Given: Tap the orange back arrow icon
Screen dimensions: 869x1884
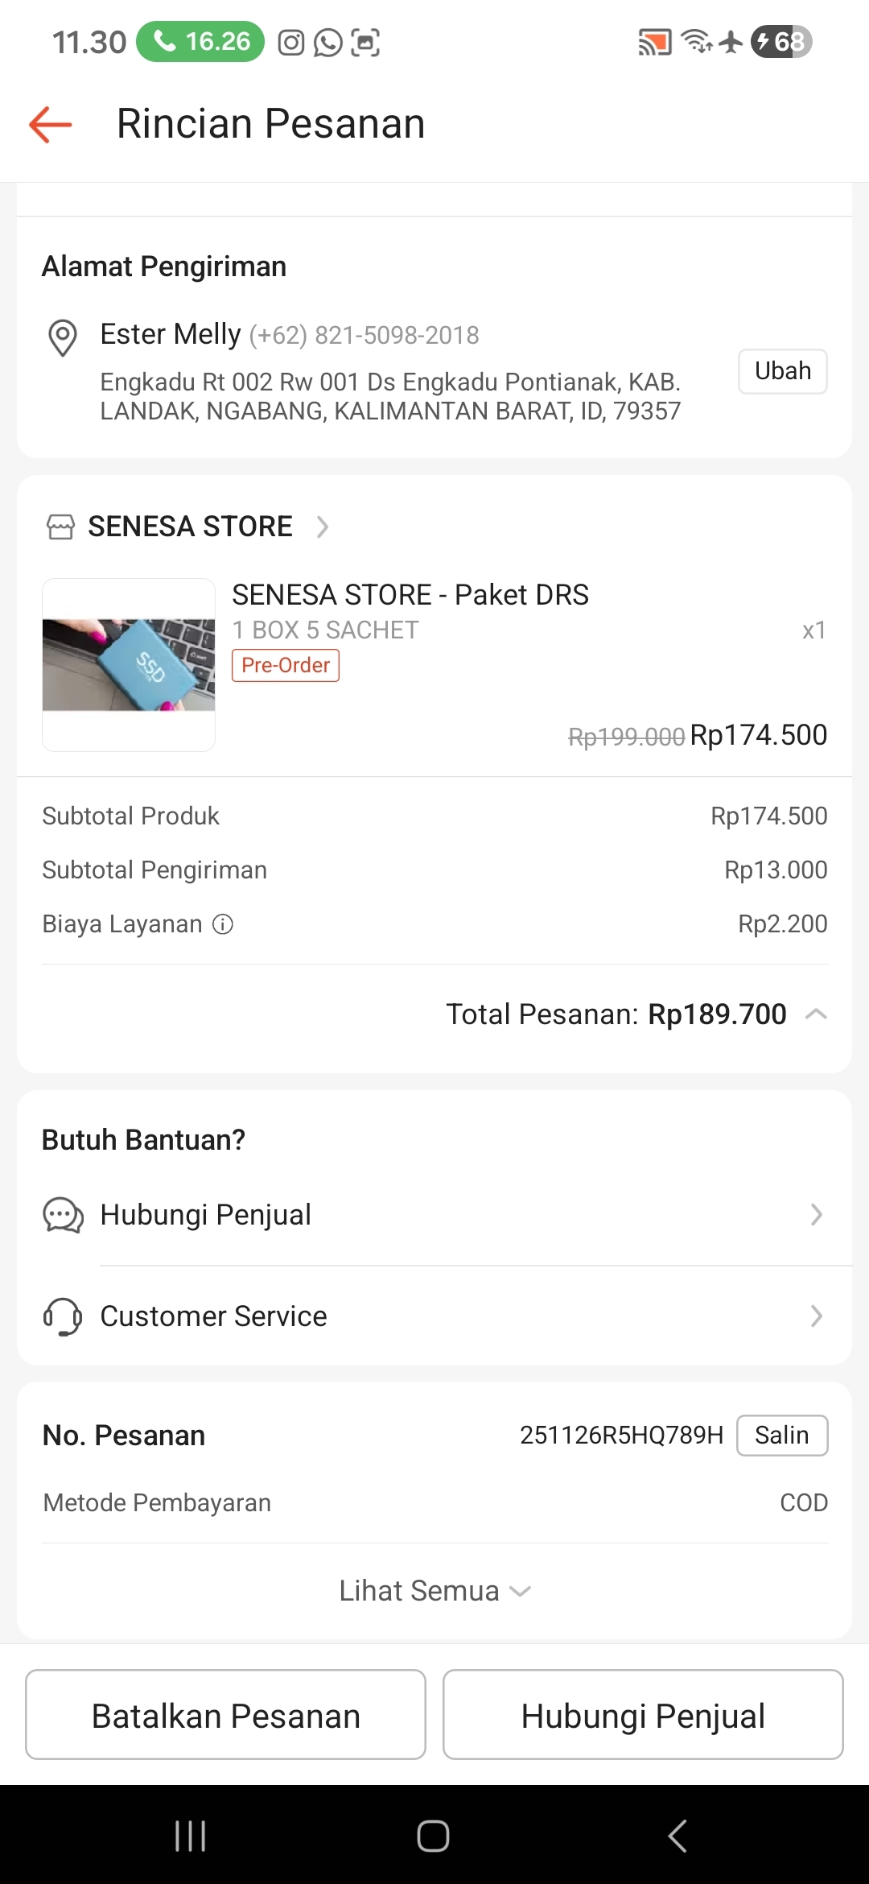Looking at the screenshot, I should coord(51,125).
